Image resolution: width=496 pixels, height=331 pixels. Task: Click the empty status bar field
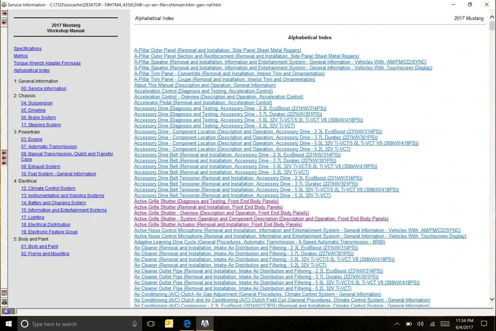(255, 311)
